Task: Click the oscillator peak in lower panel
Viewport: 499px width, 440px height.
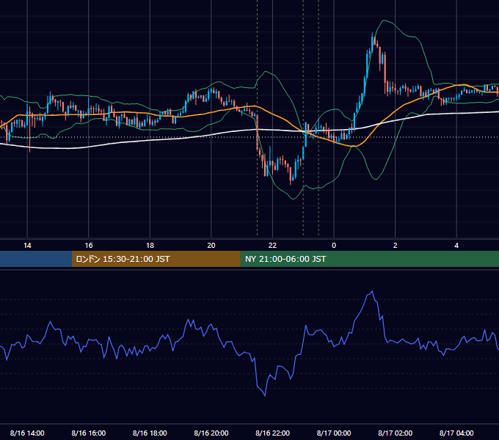Action: 372,291
